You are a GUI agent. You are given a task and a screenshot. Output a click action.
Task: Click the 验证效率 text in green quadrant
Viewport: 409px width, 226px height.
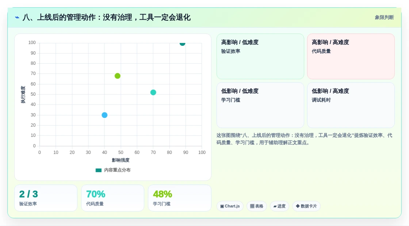point(230,51)
